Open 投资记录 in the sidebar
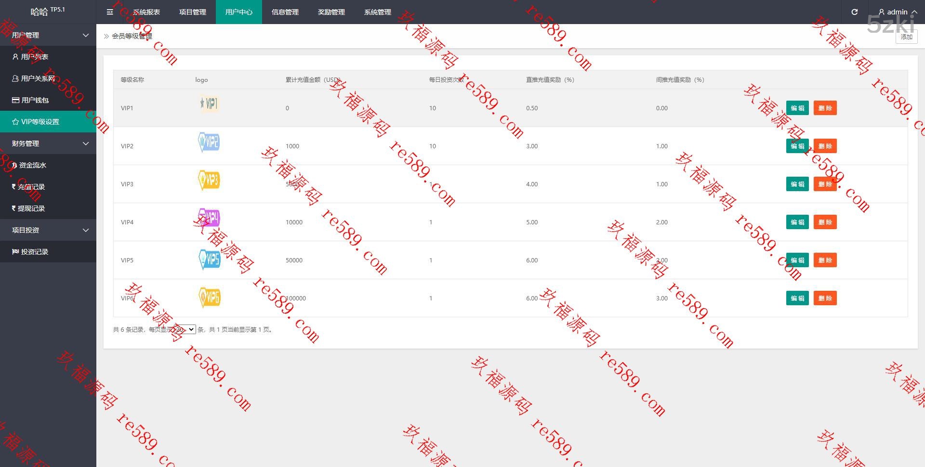The image size is (925, 467). coord(48,252)
